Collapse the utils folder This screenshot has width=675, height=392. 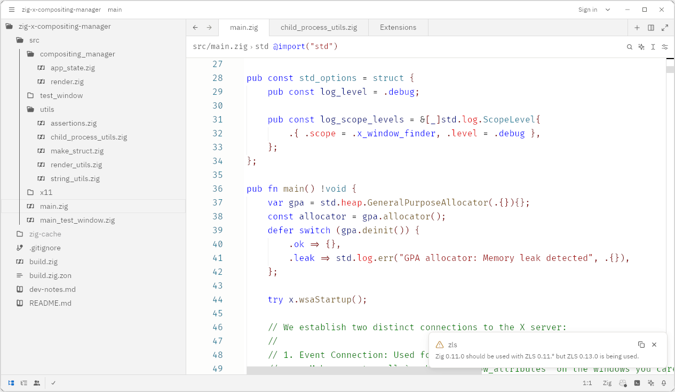pyautogui.click(x=93, y=109)
